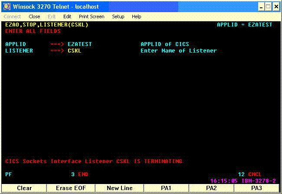The image size is (282, 194).
Task: Click the Clear button
Action: pos(24,188)
